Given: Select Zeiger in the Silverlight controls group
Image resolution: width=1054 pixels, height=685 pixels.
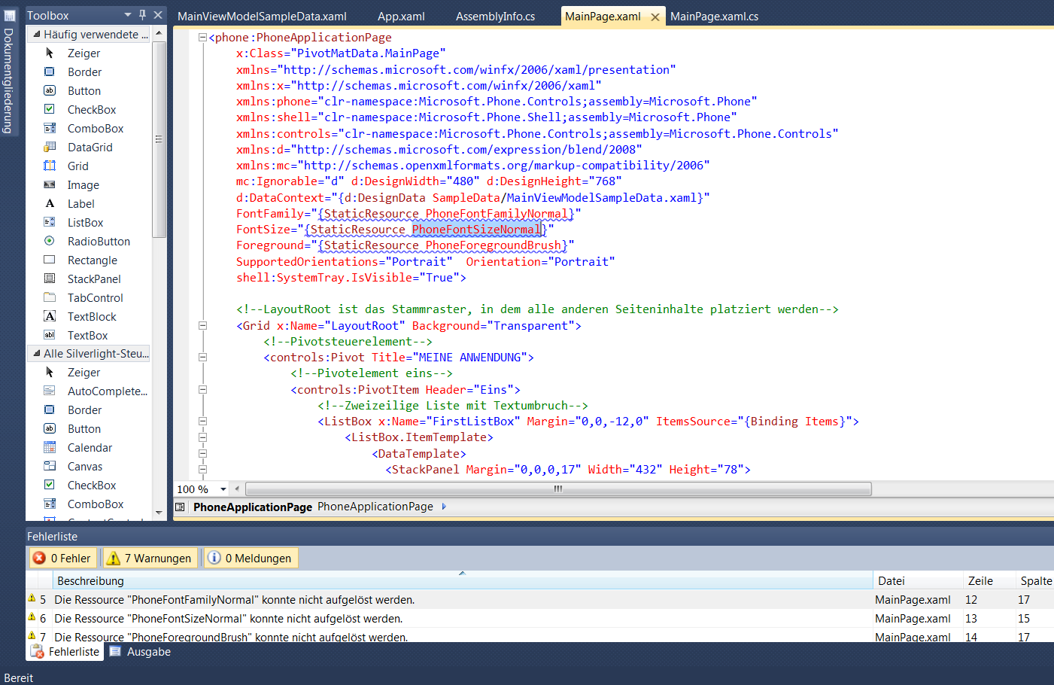Looking at the screenshot, I should 84,373.
